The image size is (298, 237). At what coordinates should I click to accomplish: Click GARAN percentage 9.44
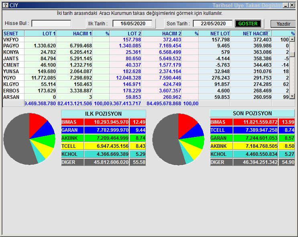141,130
